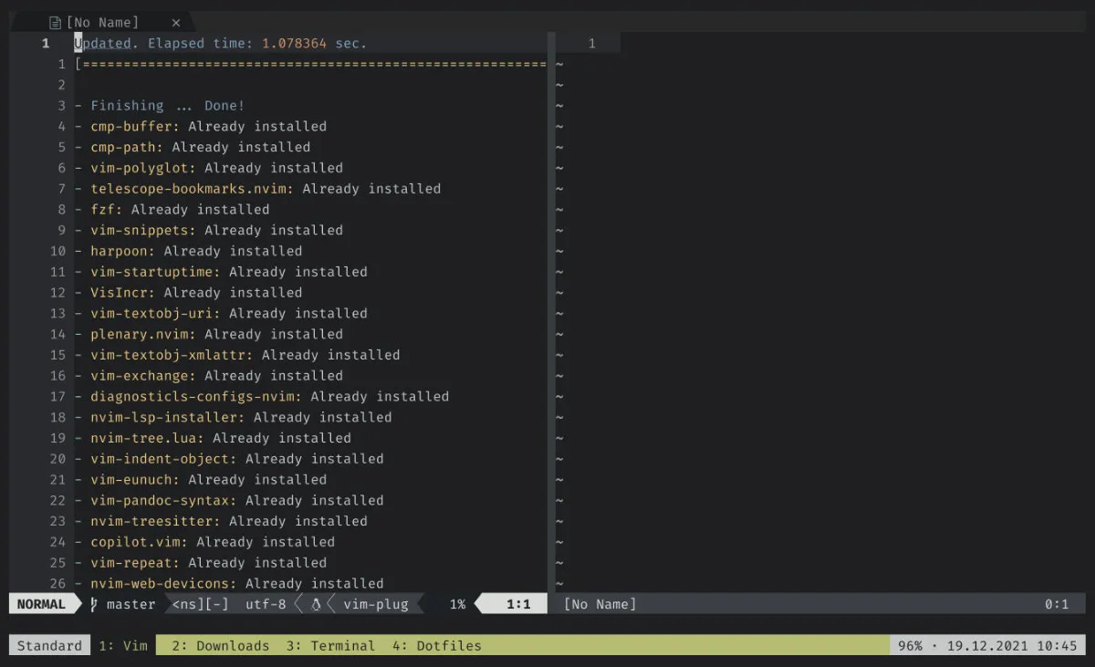Select the [No Name] tab label
Image resolution: width=1095 pixels, height=667 pixels.
102,23
